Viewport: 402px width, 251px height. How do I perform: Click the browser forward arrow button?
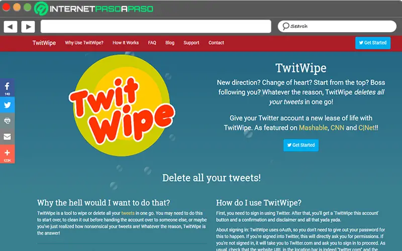tap(28, 27)
